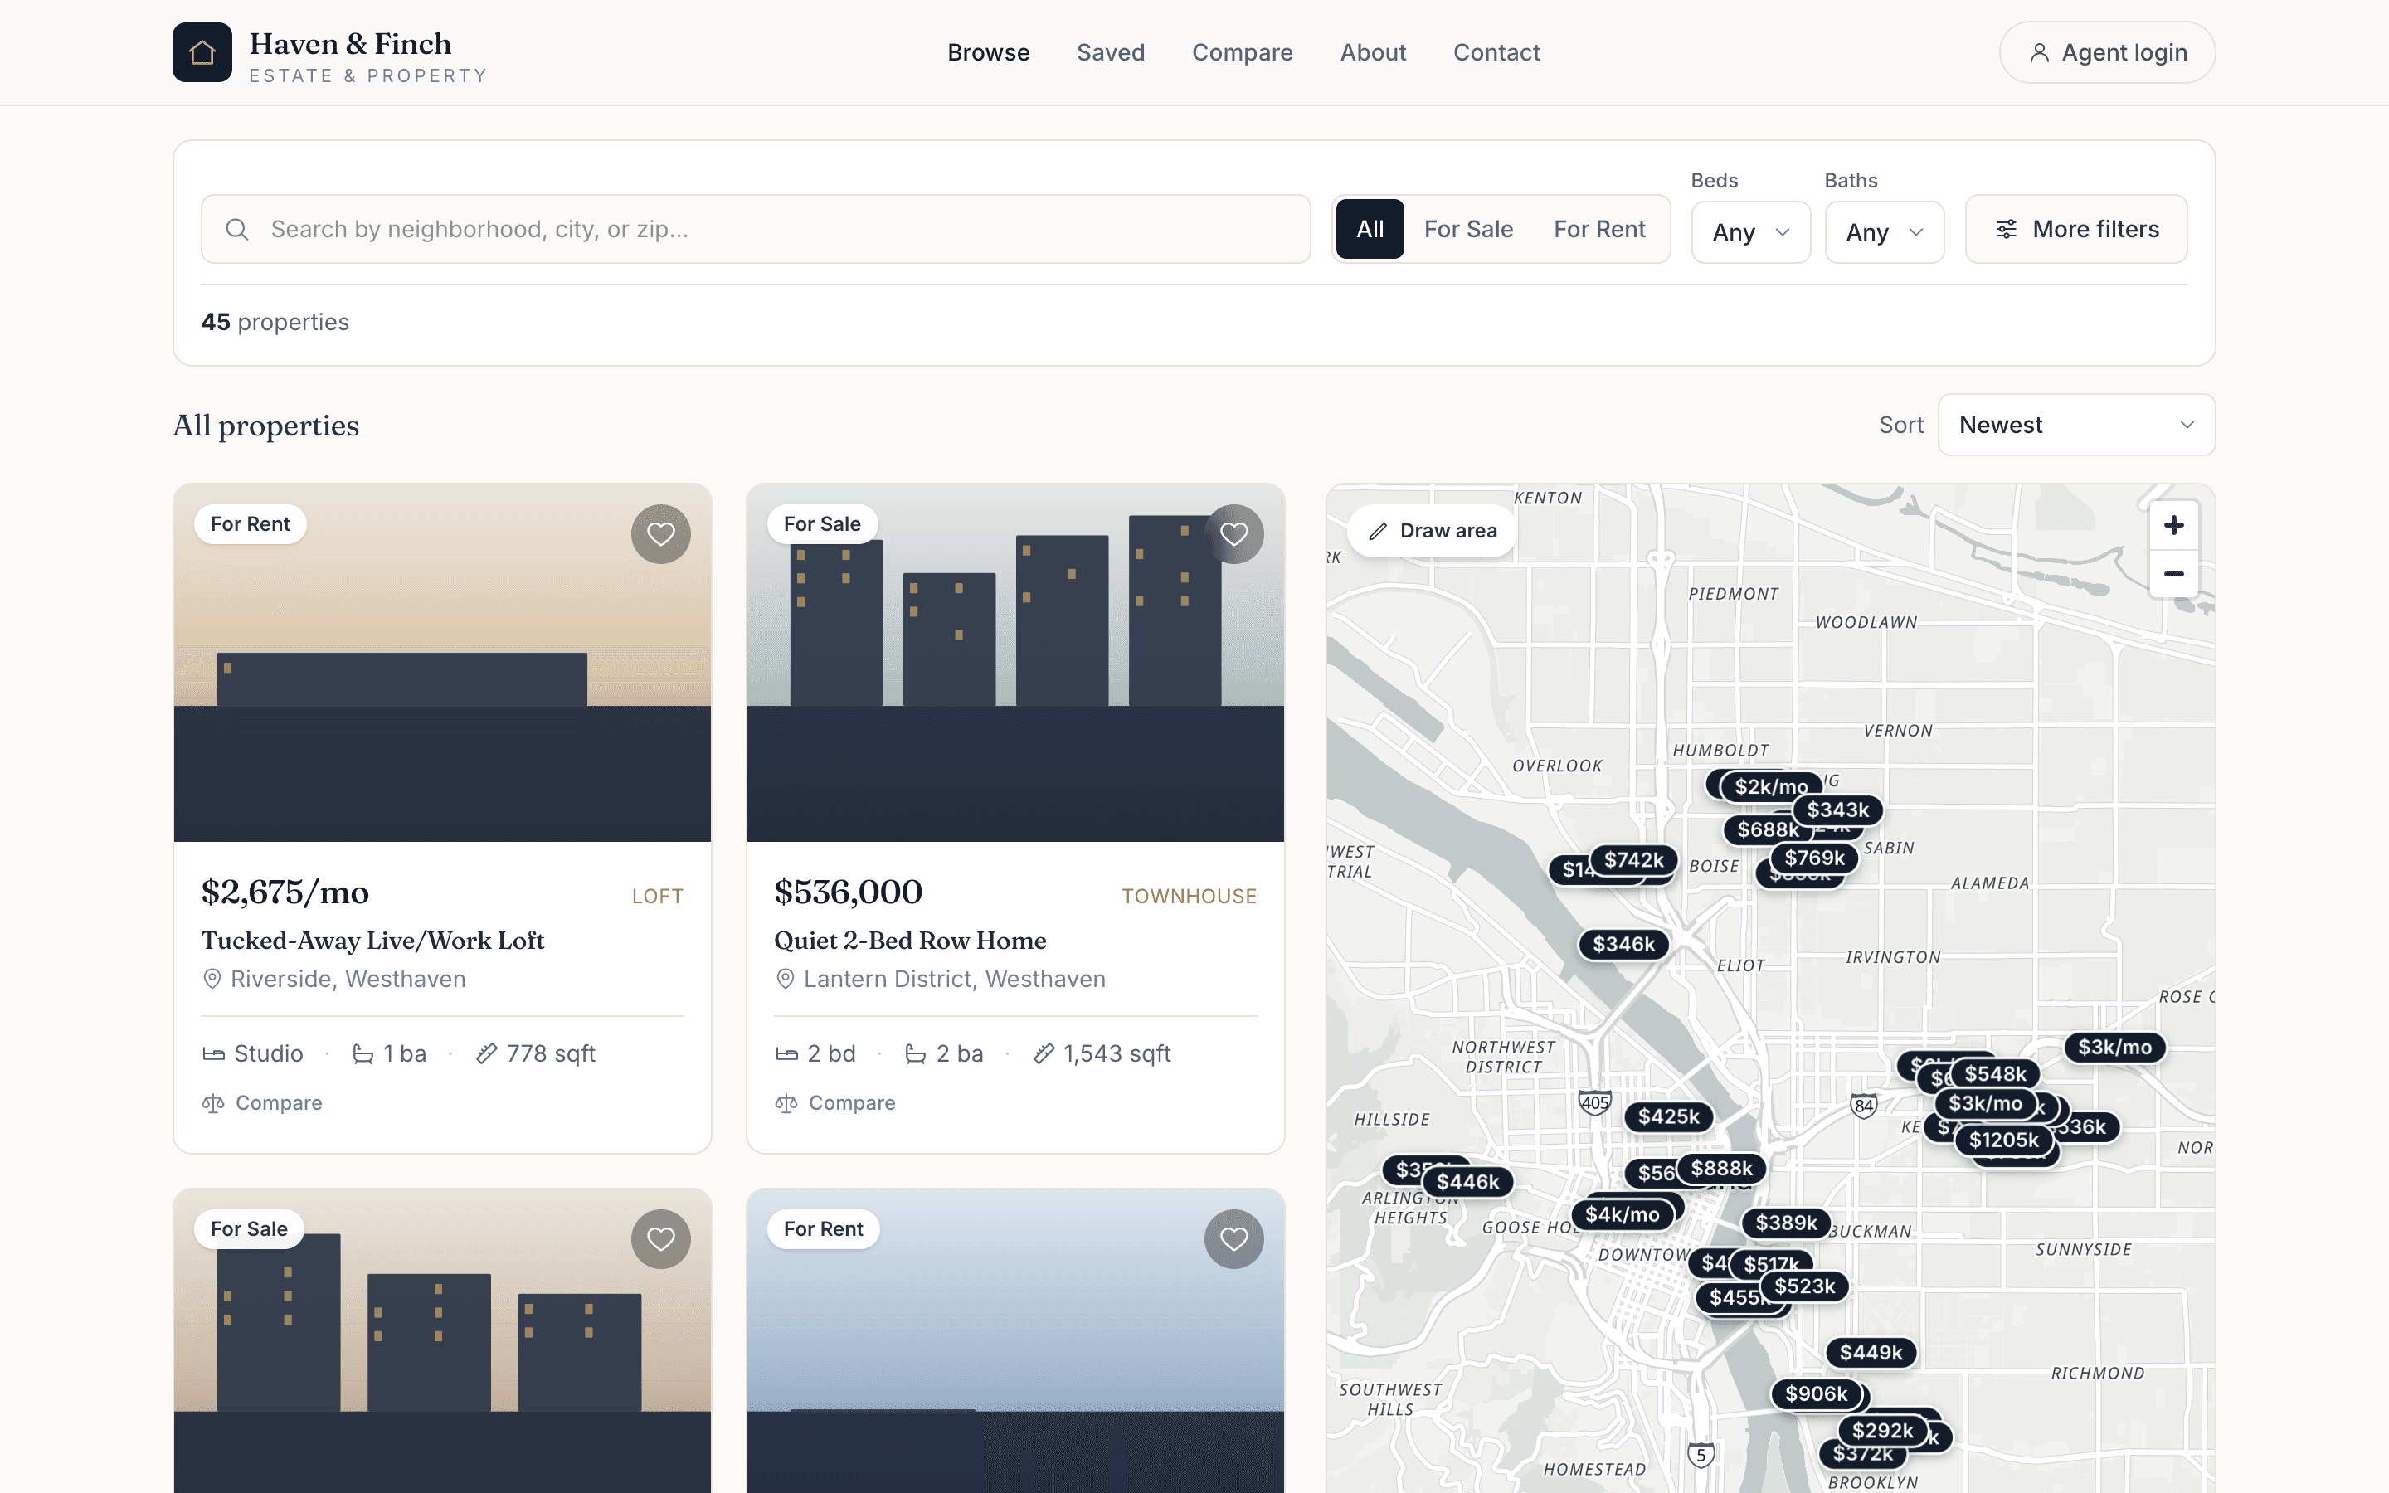Image resolution: width=2389 pixels, height=1493 pixels.
Task: Click the For Sale badge on Row Home card
Action: [822, 524]
